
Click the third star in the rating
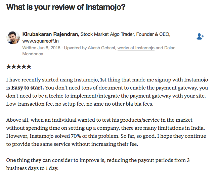(18, 67)
